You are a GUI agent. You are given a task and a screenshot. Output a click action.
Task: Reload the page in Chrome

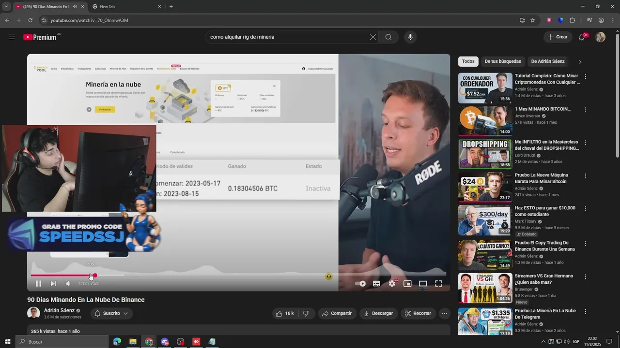(x=30, y=20)
